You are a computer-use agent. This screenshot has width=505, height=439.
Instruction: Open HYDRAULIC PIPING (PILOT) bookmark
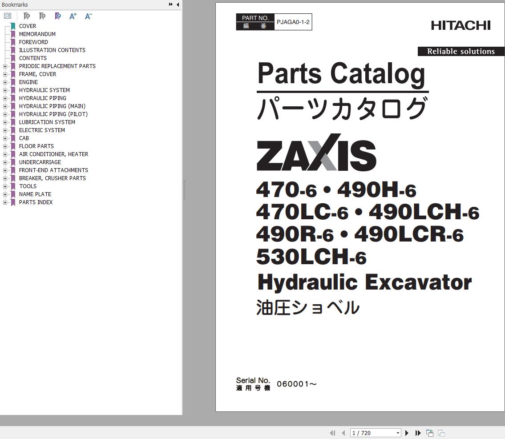53,114
